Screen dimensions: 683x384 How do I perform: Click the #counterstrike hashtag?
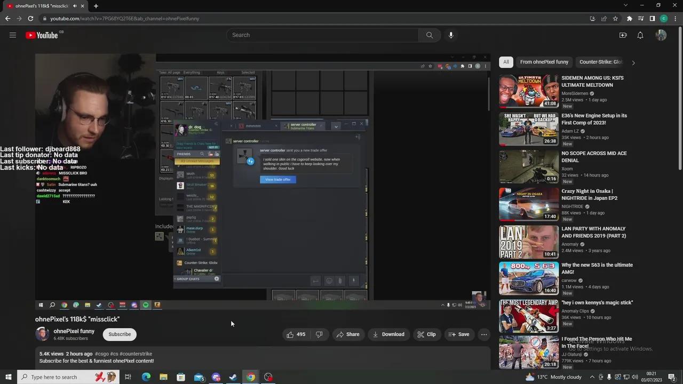coord(136,354)
